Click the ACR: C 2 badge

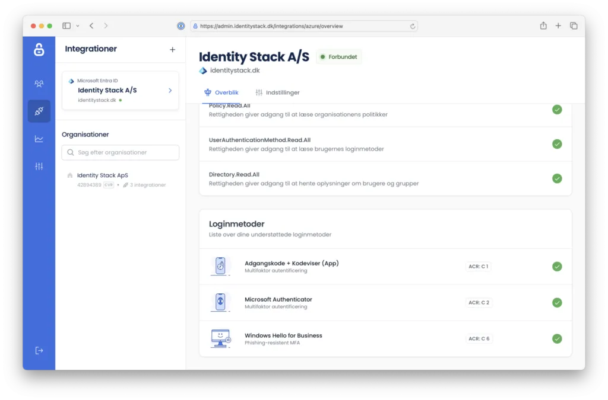pyautogui.click(x=479, y=302)
